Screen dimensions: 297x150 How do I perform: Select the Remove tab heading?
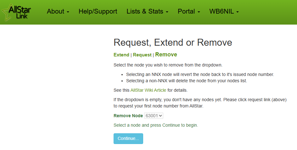pos(166,55)
